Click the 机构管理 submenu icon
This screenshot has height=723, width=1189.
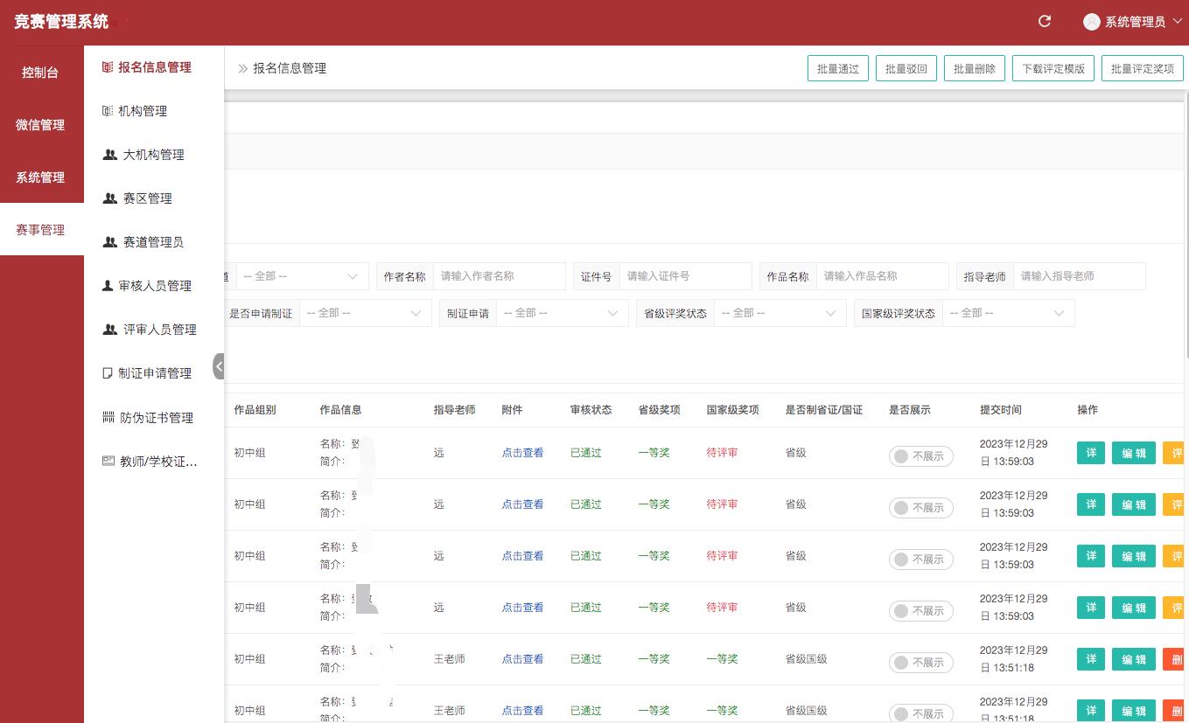pyautogui.click(x=108, y=111)
